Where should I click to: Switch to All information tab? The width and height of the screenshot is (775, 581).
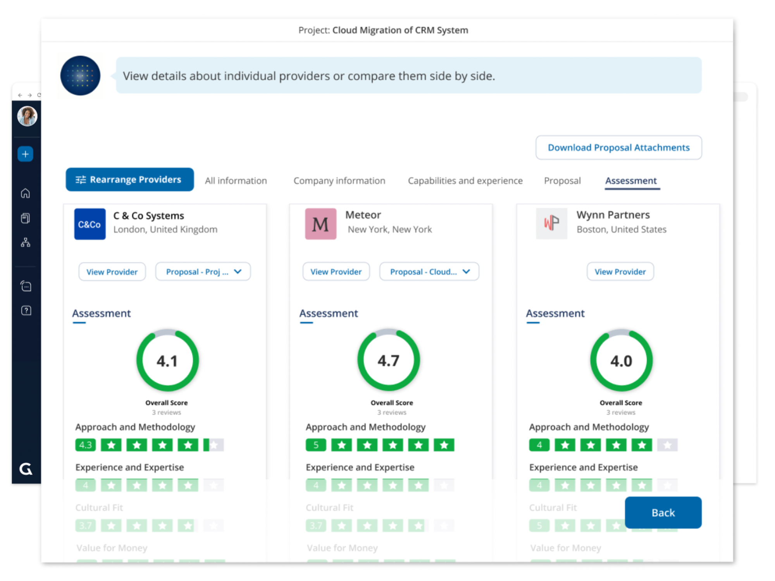click(x=236, y=180)
